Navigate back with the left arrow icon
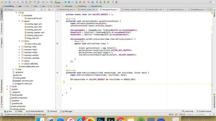216x121 pixels. [x=43, y=2]
